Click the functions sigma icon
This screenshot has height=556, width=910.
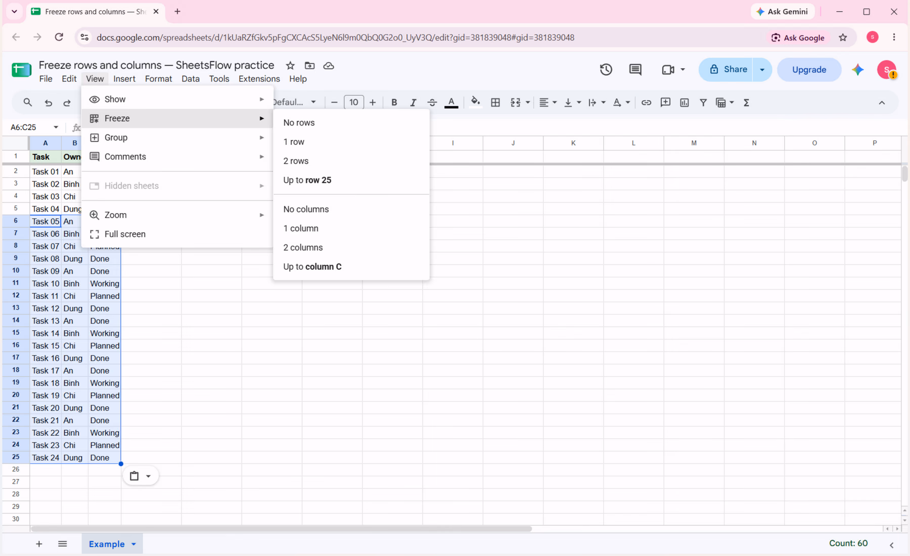click(746, 103)
